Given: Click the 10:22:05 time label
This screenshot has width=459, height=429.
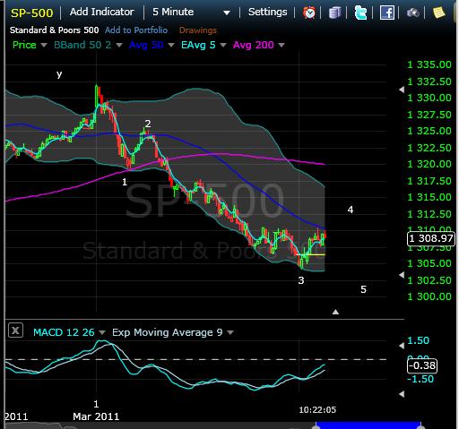Looking at the screenshot, I should click(x=317, y=409).
